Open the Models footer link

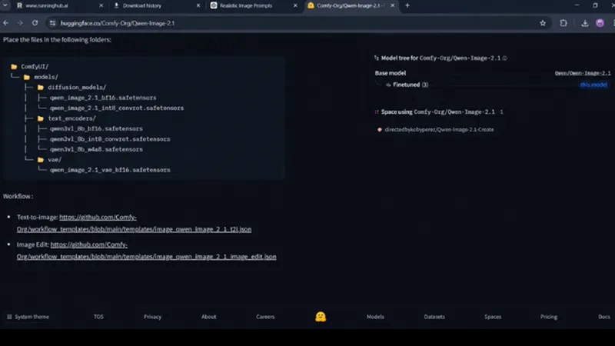[x=375, y=317]
